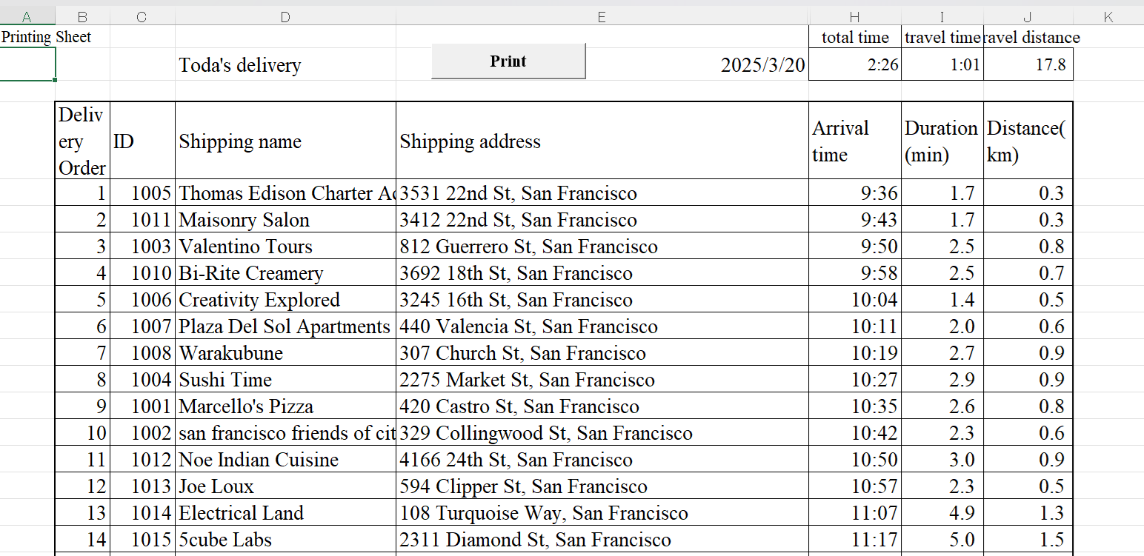1144x556 pixels.
Task: Click the travel time value 1:01
Action: [942, 65]
